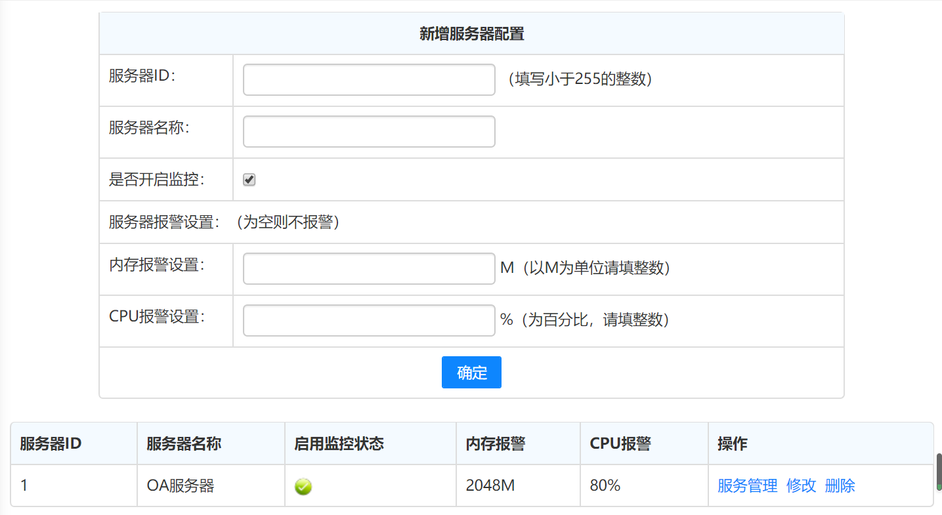This screenshot has width=942, height=515.
Task: Click the green monitoring status check icon
Action: (x=303, y=486)
